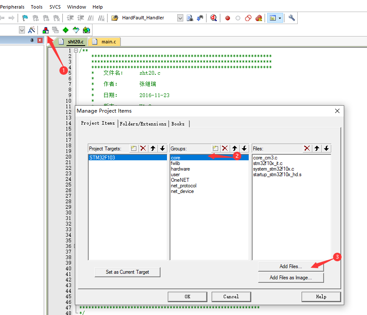Viewport: 367px width, 315px height.
Task: Delete the selected Project Target
Action: click(143, 148)
